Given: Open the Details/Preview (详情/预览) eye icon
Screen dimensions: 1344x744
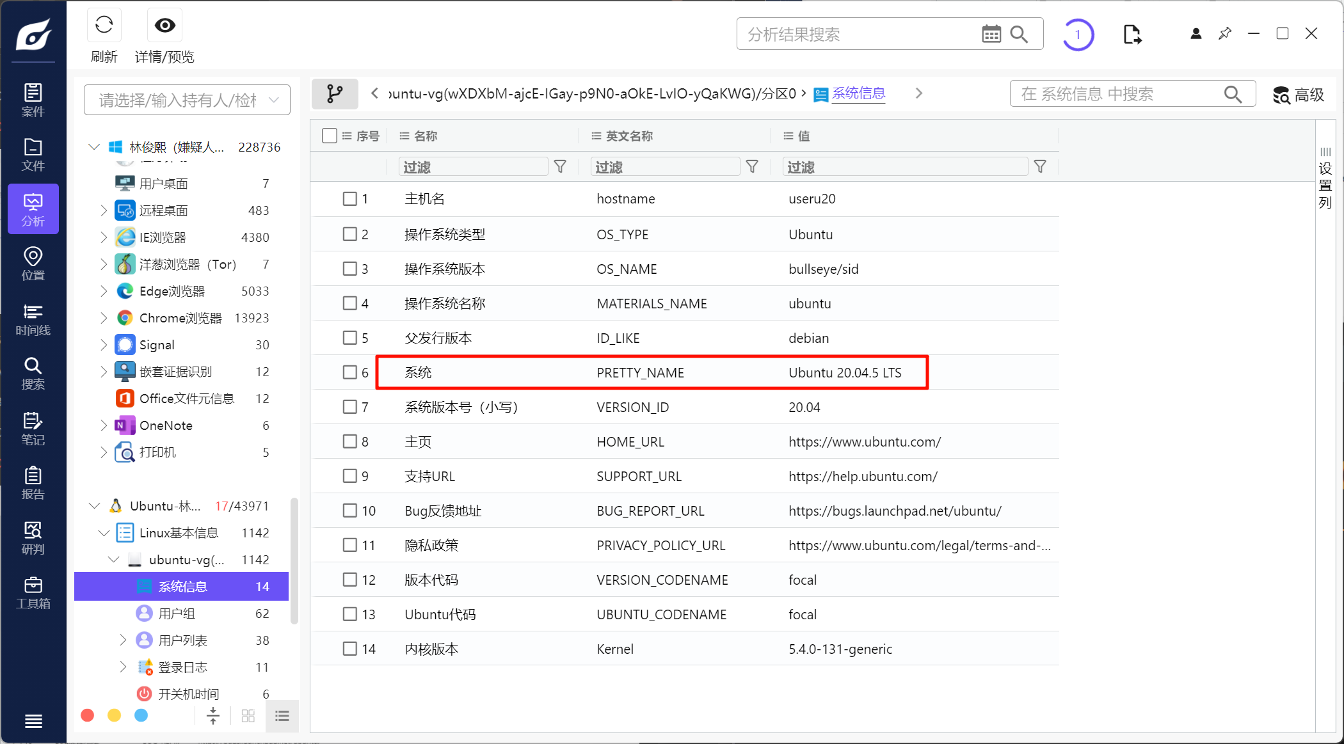Looking at the screenshot, I should tap(164, 26).
